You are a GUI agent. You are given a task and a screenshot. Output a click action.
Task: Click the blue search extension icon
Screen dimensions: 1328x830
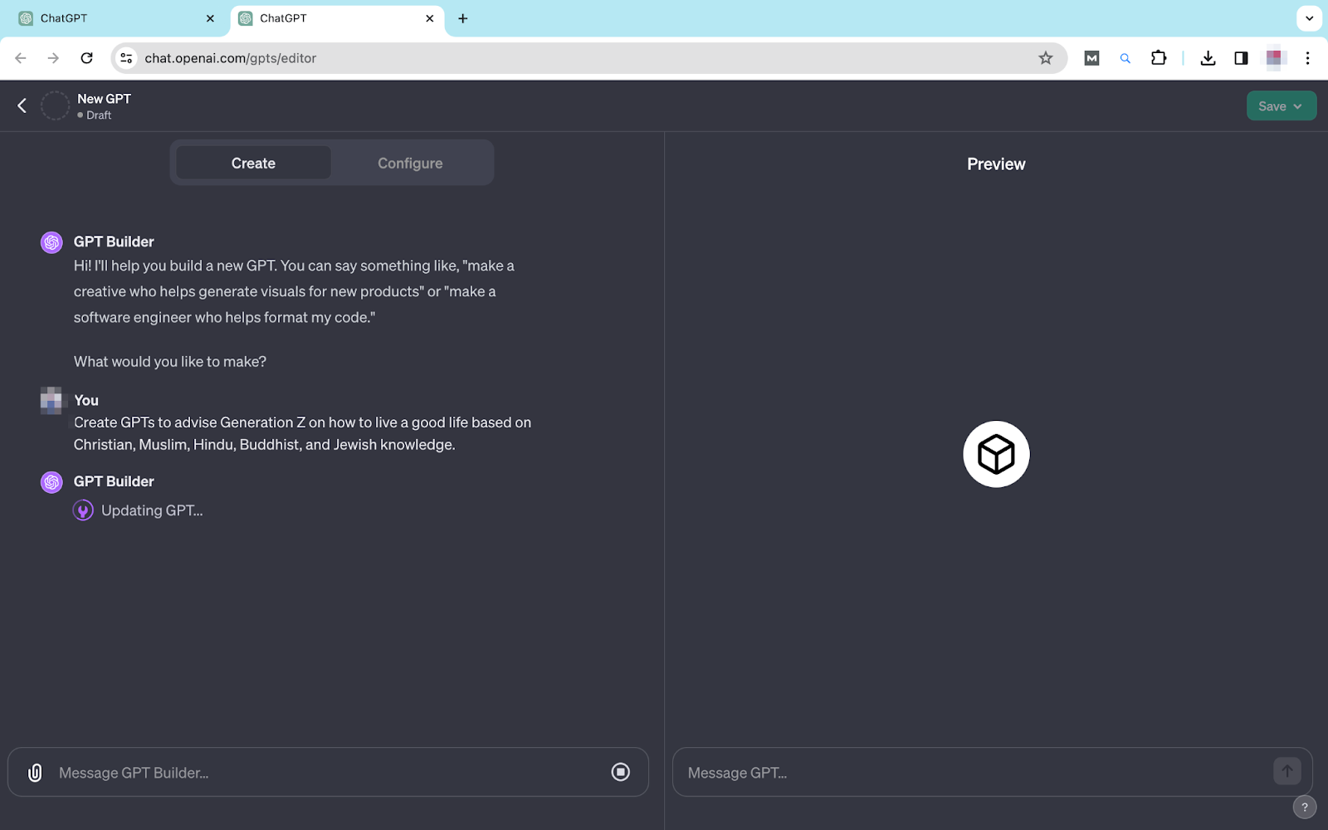tap(1125, 58)
